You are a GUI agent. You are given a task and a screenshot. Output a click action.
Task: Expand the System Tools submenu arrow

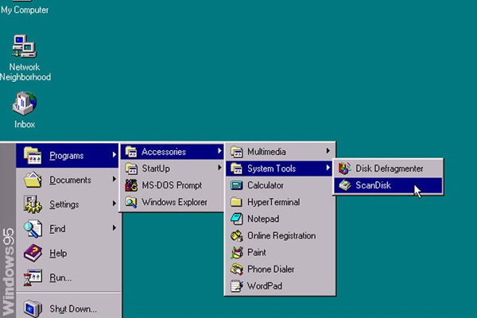(328, 168)
